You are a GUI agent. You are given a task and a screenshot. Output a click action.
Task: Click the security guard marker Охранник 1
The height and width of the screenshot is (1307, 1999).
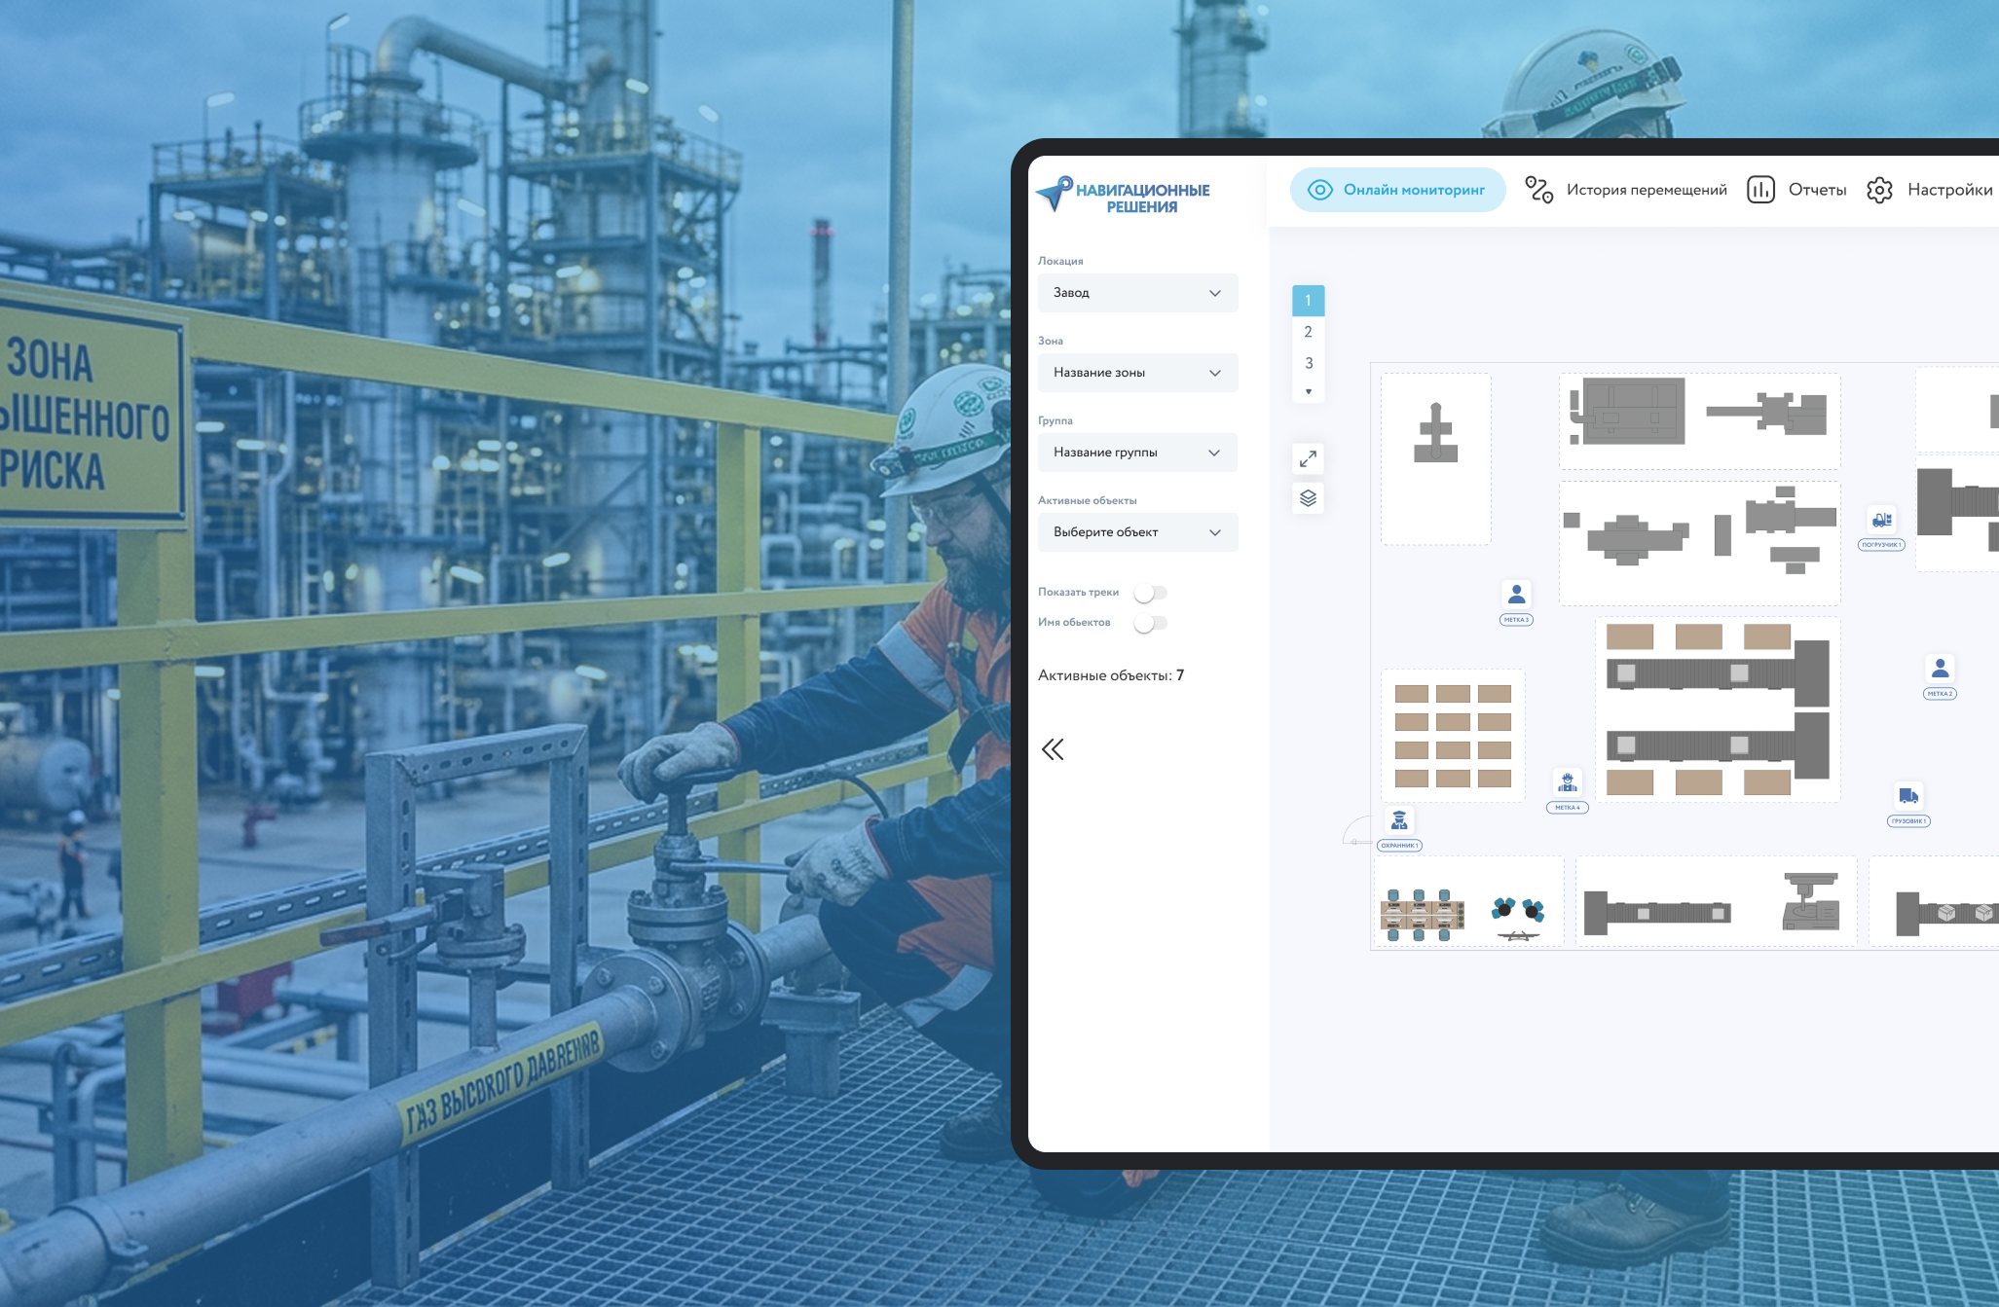pyautogui.click(x=1399, y=821)
